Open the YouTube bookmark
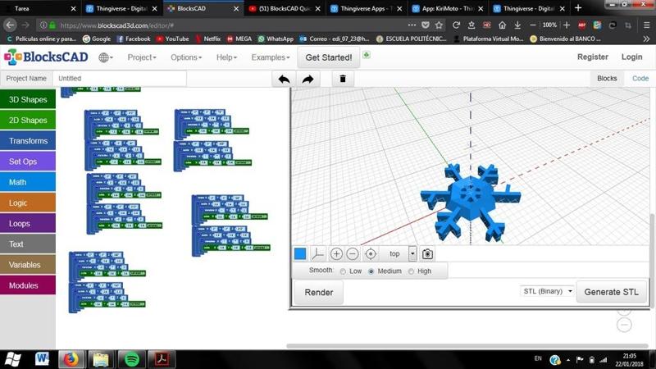 [x=172, y=39]
